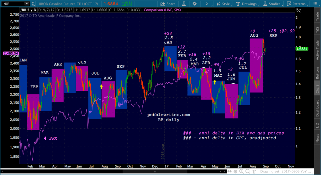
Task: Open the Style dropdown menu
Action: pyautogui.click(x=224, y=4)
